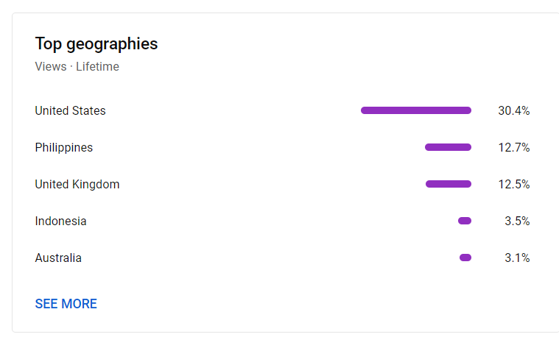Select the Philippines row label
Viewport: 559px width, 337px height.
(64, 147)
